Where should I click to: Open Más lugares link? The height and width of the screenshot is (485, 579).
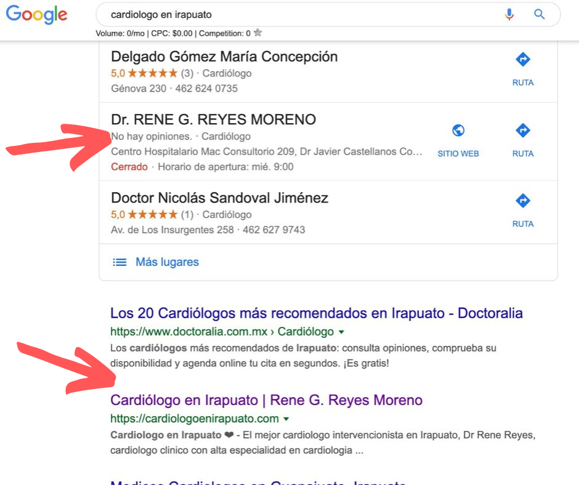168,262
